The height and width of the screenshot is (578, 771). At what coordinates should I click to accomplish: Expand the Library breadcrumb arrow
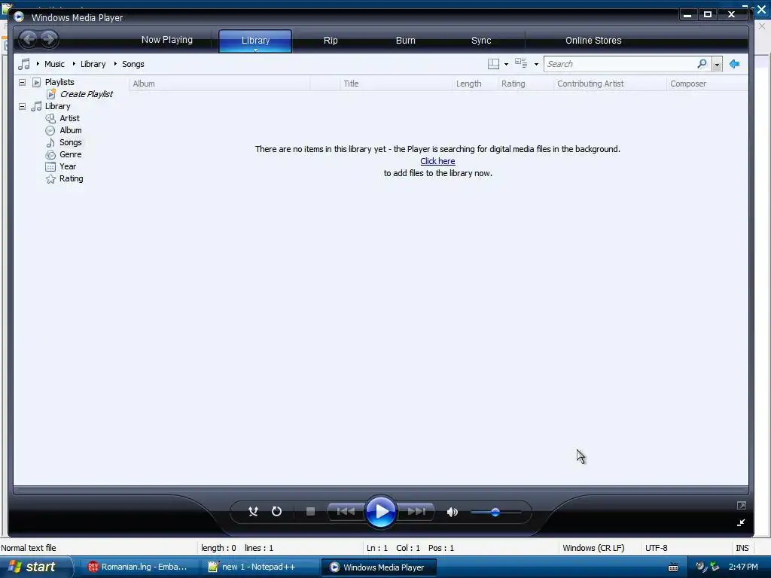pyautogui.click(x=74, y=63)
